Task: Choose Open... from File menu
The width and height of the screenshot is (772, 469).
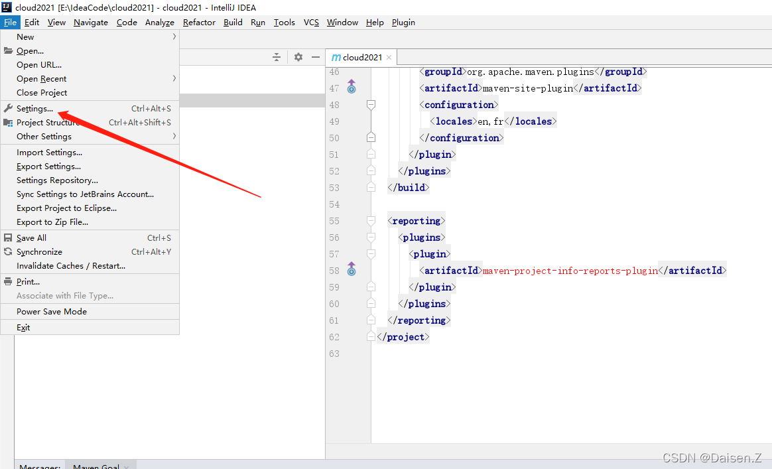Action: [x=90, y=50]
